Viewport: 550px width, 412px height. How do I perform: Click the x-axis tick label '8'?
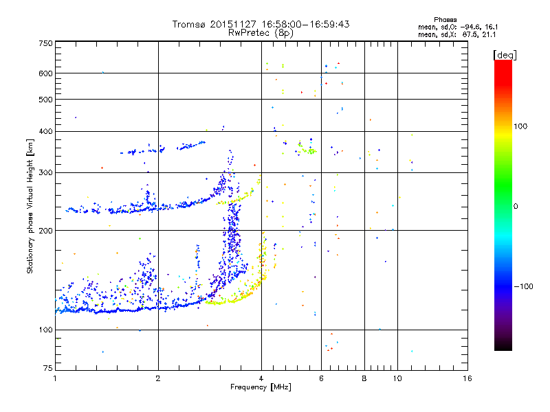coord(364,378)
